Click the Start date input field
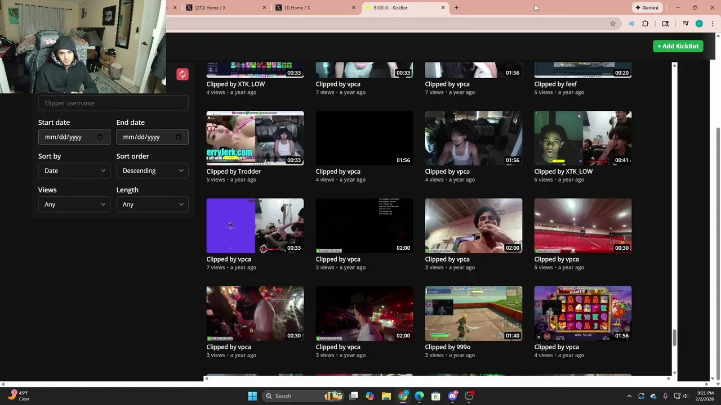The image size is (721, 405). tap(74, 137)
